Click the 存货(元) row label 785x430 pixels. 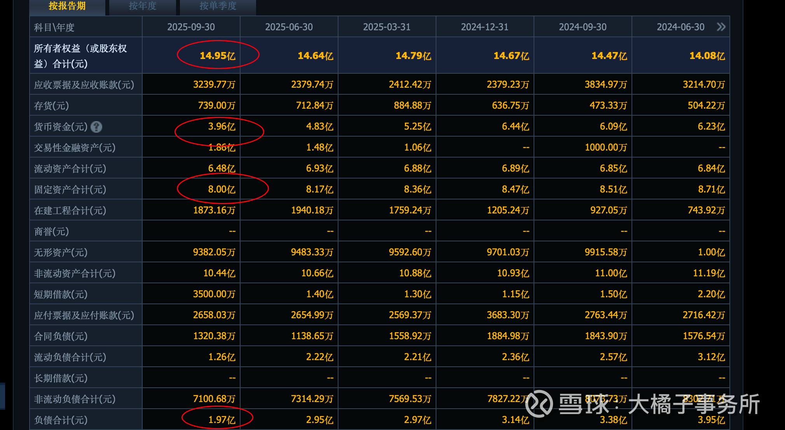pyautogui.click(x=51, y=106)
